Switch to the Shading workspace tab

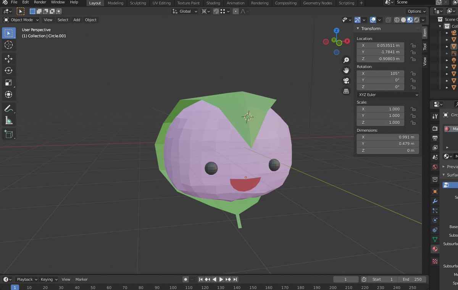point(213,3)
